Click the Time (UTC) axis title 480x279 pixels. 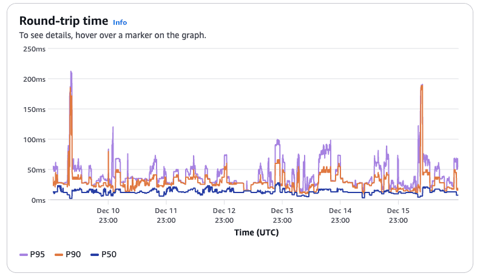[255, 232]
